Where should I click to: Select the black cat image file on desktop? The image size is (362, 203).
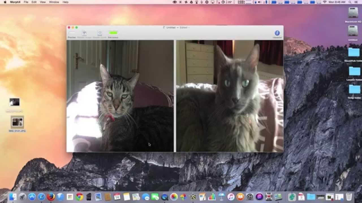(x=14, y=102)
